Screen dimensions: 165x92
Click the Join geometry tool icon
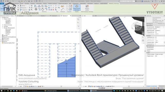click(21, 10)
